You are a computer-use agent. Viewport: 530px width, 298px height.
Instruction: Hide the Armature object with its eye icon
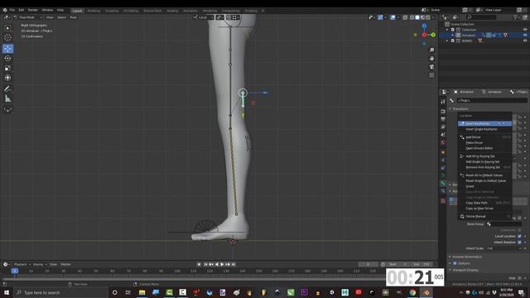click(x=525, y=35)
